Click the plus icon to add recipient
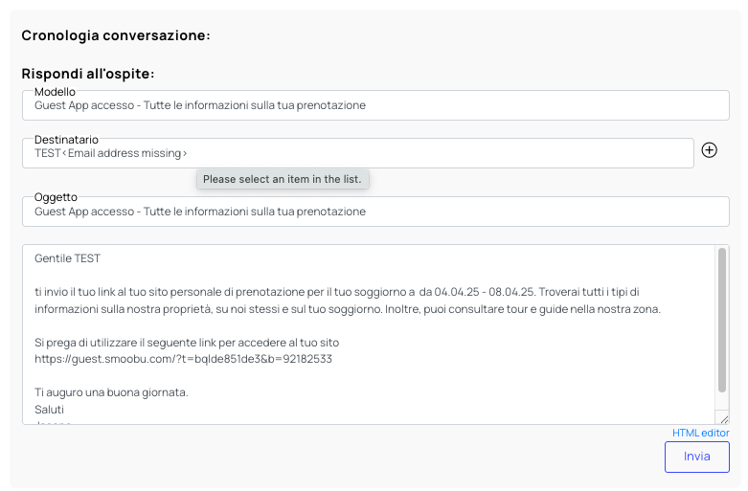748x491 pixels. tap(709, 150)
